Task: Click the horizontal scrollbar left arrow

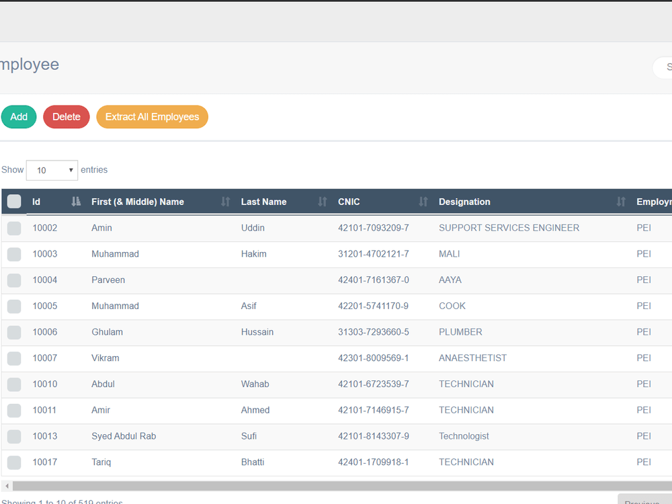Action: (7, 486)
